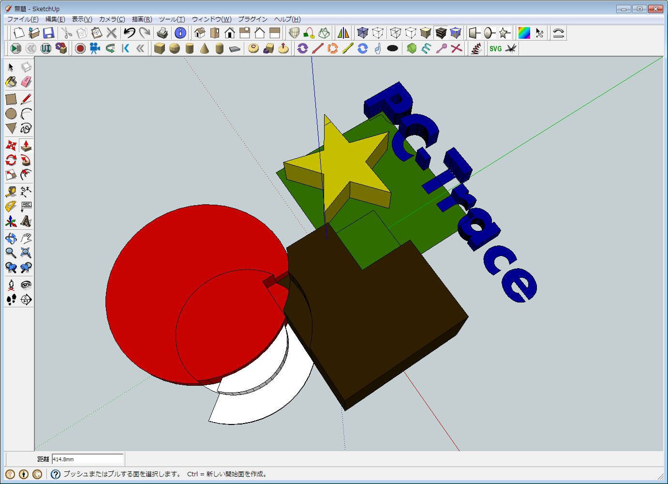Image resolution: width=668 pixels, height=484 pixels.
Task: Toggle X-ray face style
Action: 362,33
